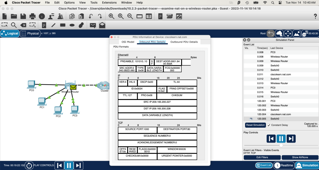Select the Place Note tool icon

click(x=44, y=25)
